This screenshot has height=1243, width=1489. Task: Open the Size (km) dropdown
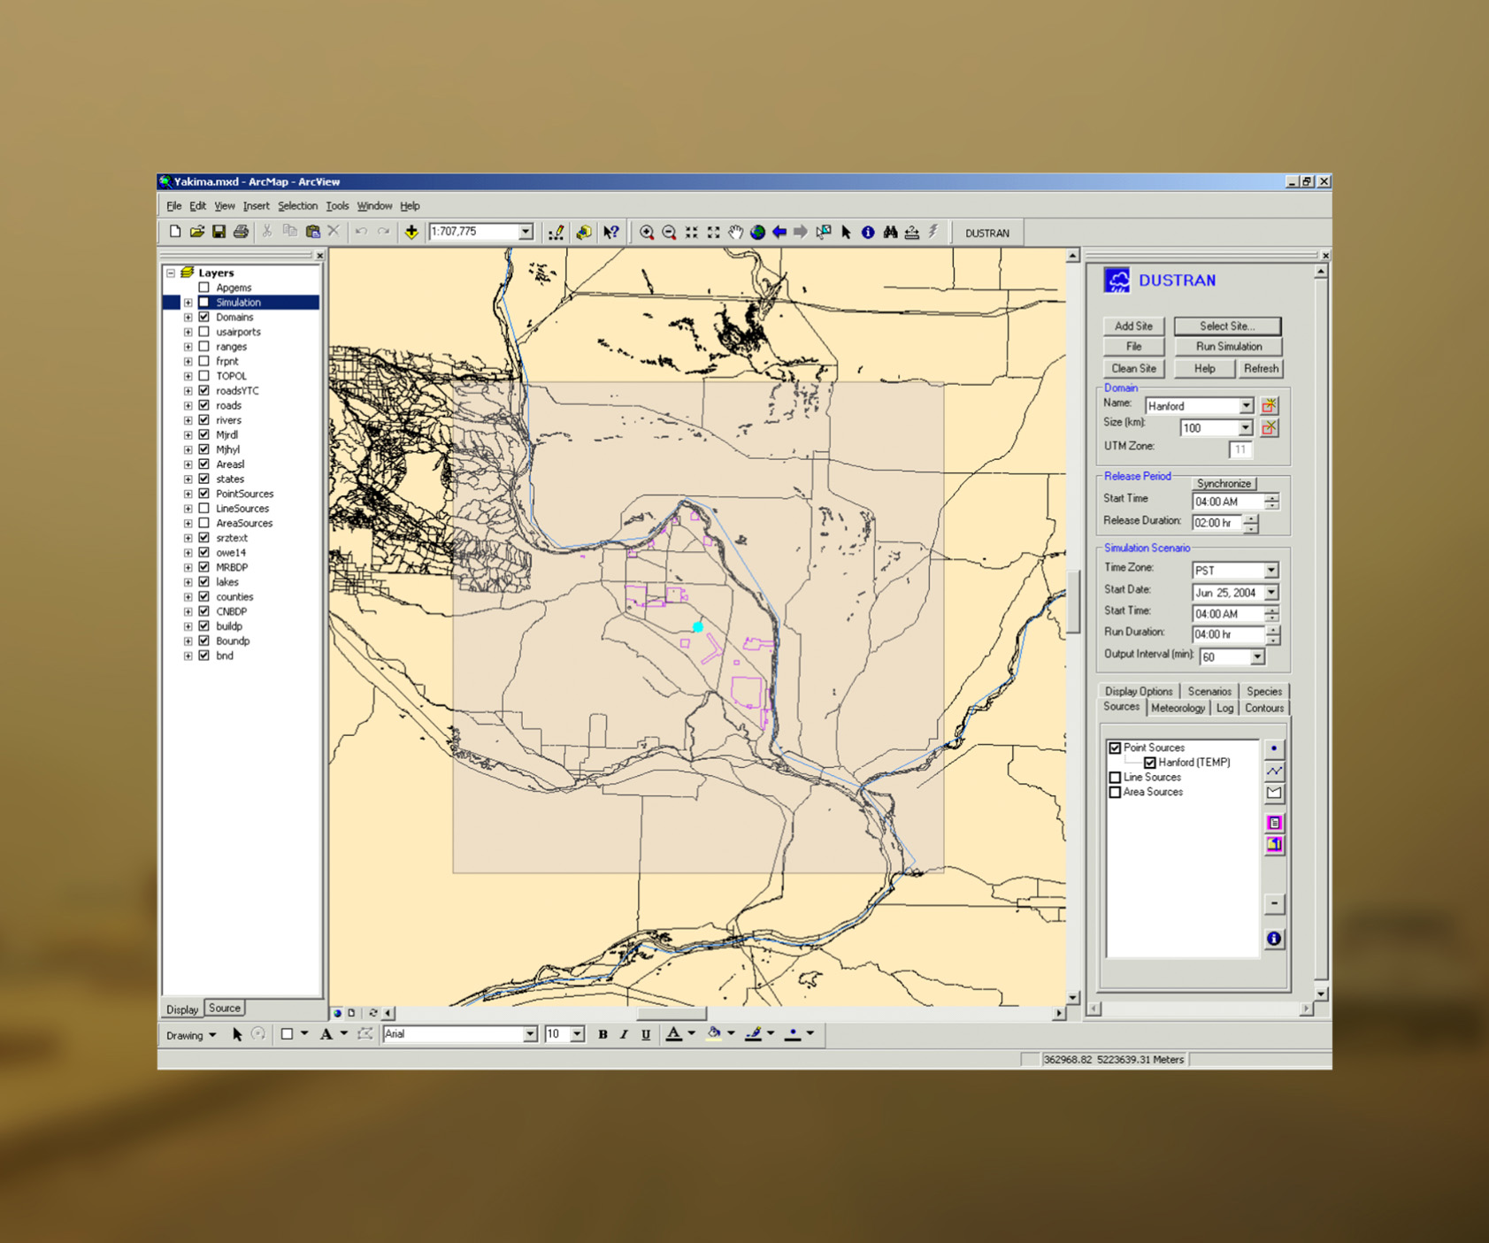click(1246, 428)
